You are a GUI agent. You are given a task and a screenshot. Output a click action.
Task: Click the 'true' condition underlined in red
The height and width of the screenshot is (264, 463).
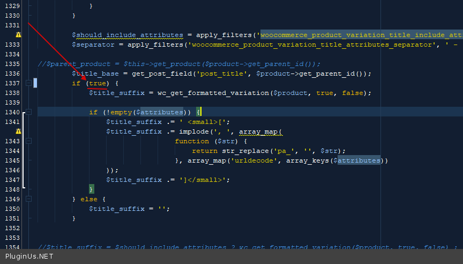[x=97, y=83]
